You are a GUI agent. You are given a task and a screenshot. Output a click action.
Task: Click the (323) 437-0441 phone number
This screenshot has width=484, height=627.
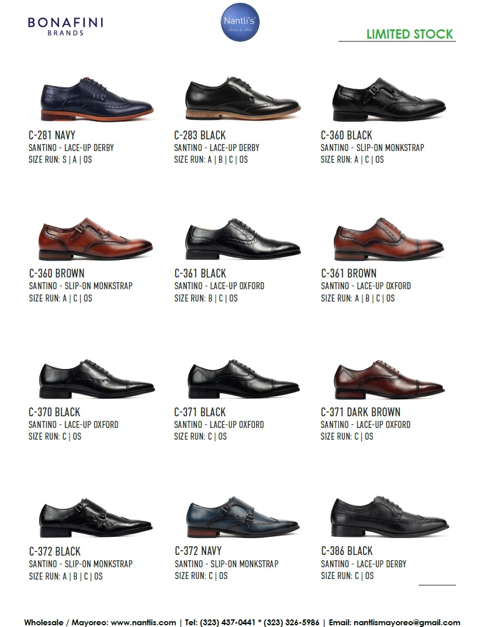coord(227,622)
